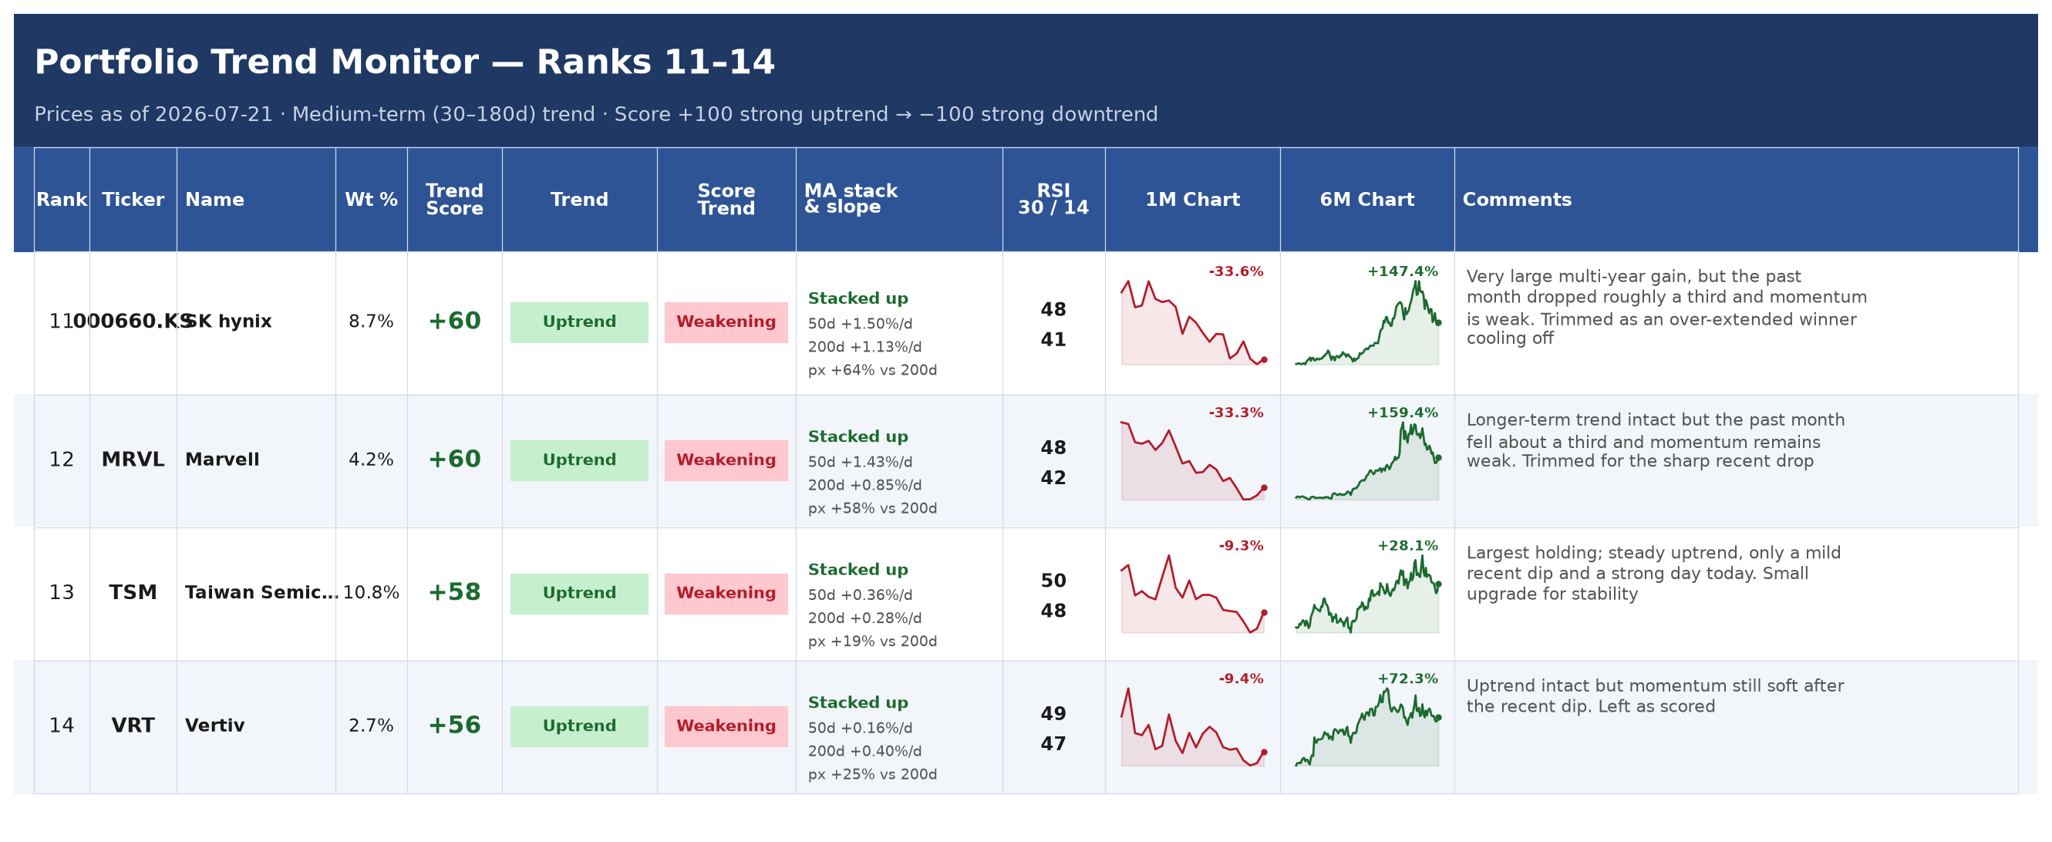Click the Marvell name
Viewport: 2052px width, 842px height.
pyautogui.click(x=222, y=460)
